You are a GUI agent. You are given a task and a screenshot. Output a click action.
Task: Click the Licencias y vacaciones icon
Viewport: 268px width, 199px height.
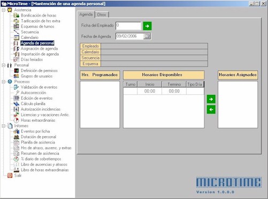17,115
